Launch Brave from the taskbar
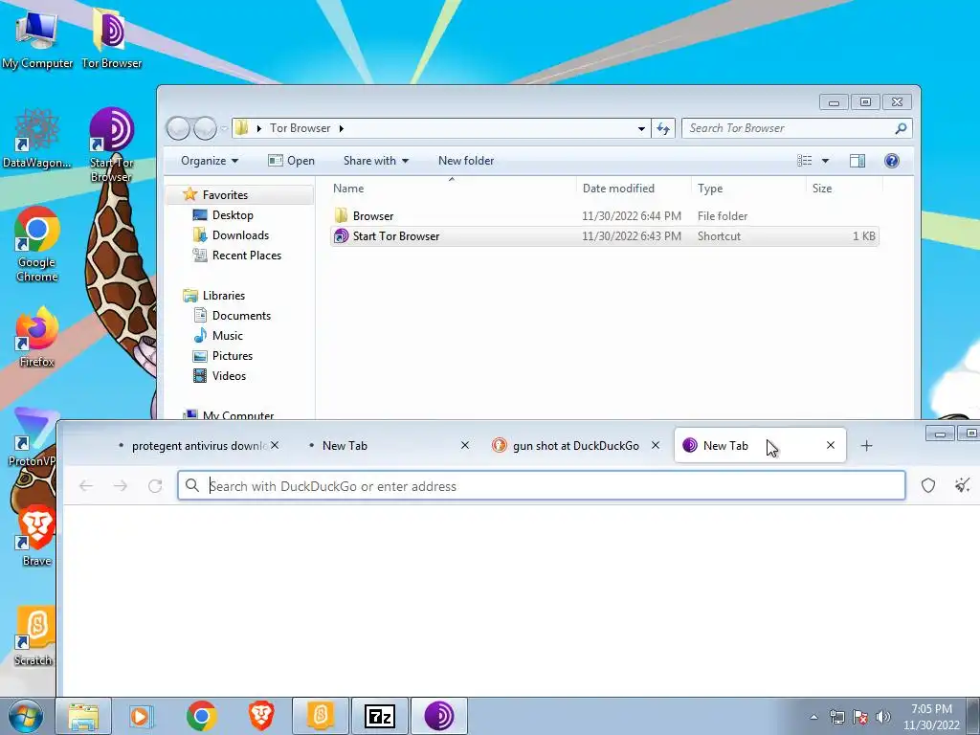 pos(261,716)
